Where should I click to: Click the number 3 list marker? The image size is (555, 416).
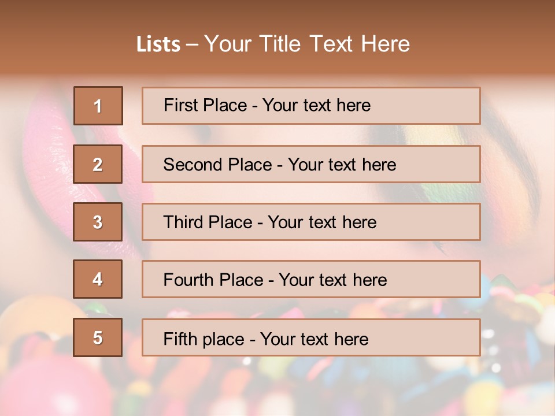[x=98, y=222]
